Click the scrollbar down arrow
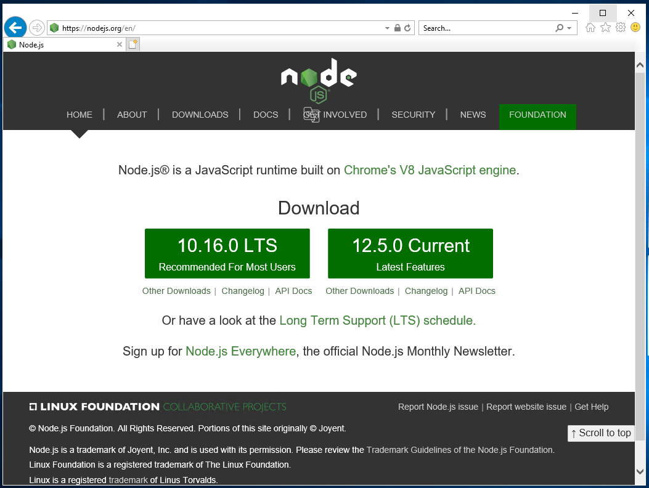This screenshot has width=649, height=488. (640, 471)
